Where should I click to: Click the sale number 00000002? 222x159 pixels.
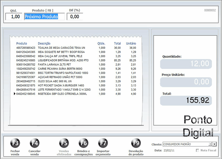(210, 10)
